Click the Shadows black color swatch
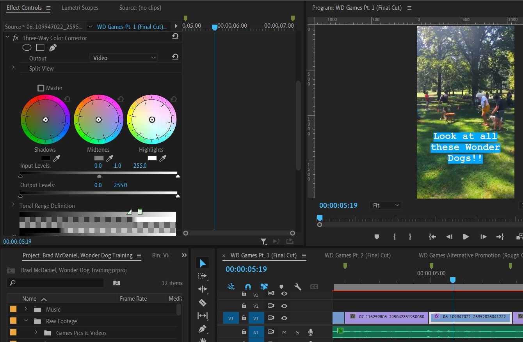 (46, 158)
